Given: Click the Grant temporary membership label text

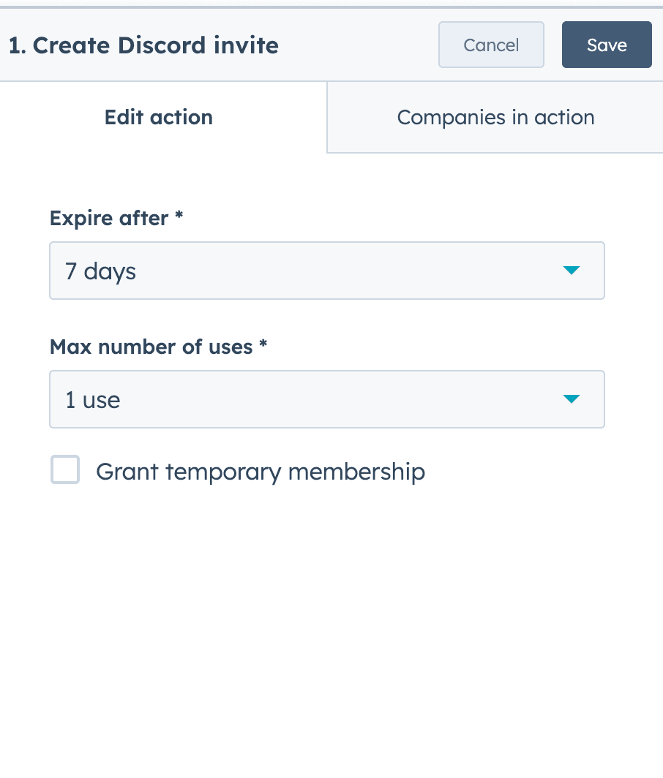Looking at the screenshot, I should click(x=260, y=472).
